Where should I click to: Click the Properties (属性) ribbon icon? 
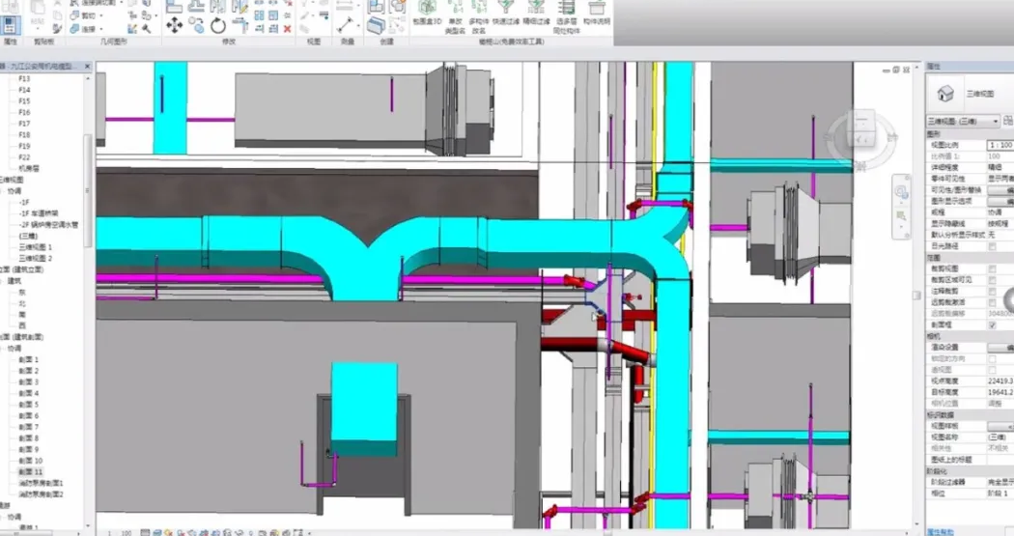(10, 25)
